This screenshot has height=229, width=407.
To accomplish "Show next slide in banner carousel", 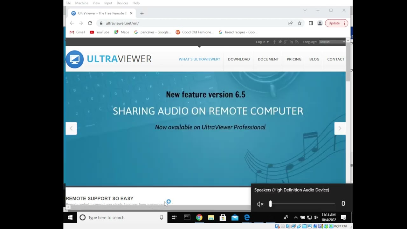I will point(340,128).
